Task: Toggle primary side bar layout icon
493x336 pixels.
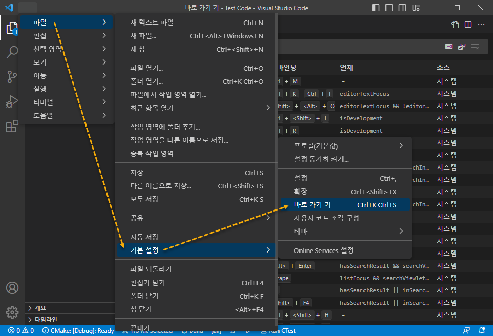Action: tap(376, 8)
